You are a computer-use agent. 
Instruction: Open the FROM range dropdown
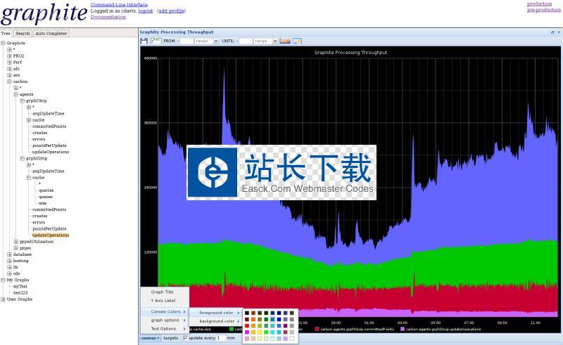(215, 41)
